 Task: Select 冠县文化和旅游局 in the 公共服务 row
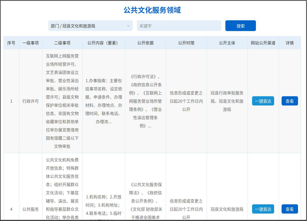pos(227,209)
